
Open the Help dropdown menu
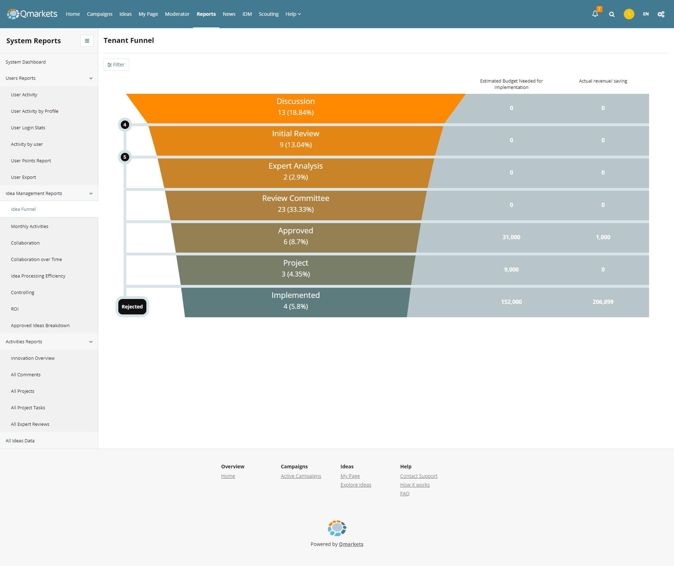293,14
